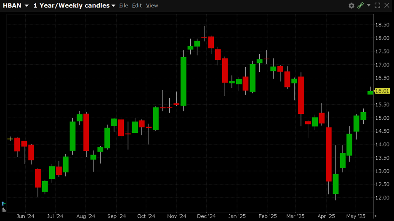Open the Edit menu
Viewport: 394px width, 221px height.
(137, 5)
